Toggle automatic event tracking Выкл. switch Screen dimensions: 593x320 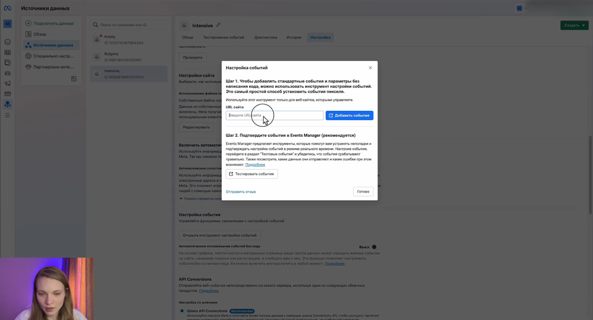point(373,247)
